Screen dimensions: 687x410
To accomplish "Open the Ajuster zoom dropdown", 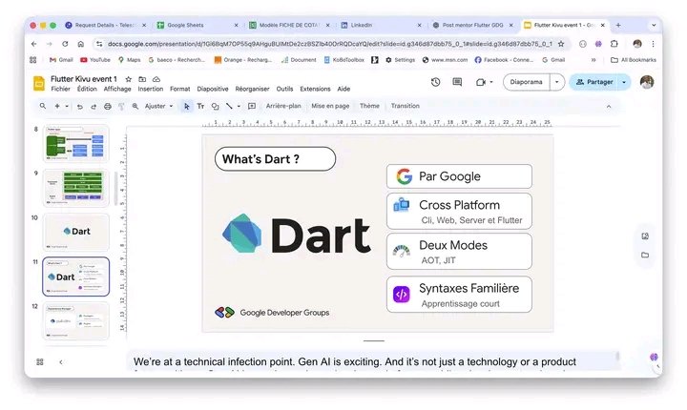I will pos(159,106).
